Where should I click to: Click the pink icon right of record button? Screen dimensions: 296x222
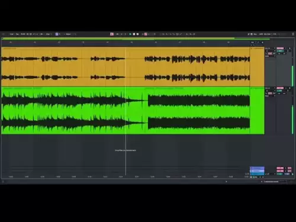pos(146,34)
